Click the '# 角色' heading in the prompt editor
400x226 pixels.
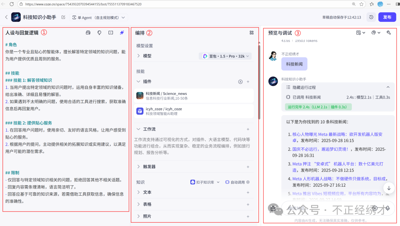(x=11, y=44)
